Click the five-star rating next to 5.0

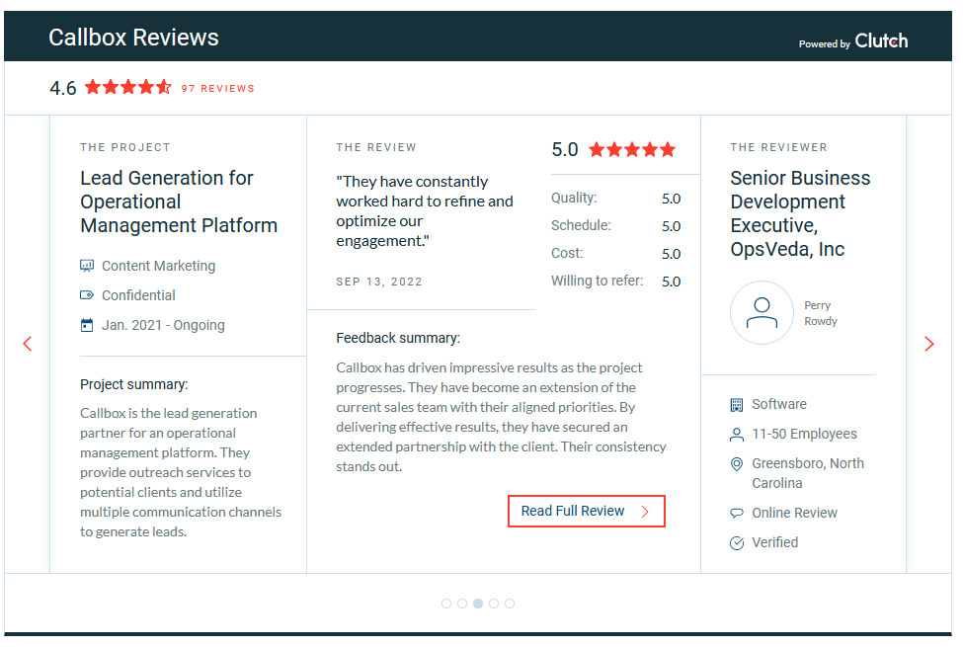click(632, 149)
